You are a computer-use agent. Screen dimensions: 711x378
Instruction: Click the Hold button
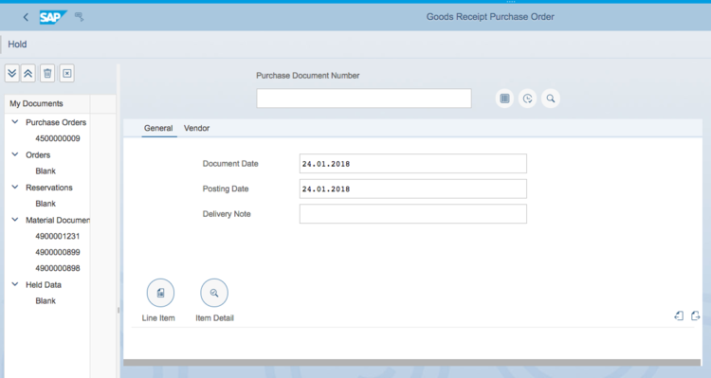17,45
